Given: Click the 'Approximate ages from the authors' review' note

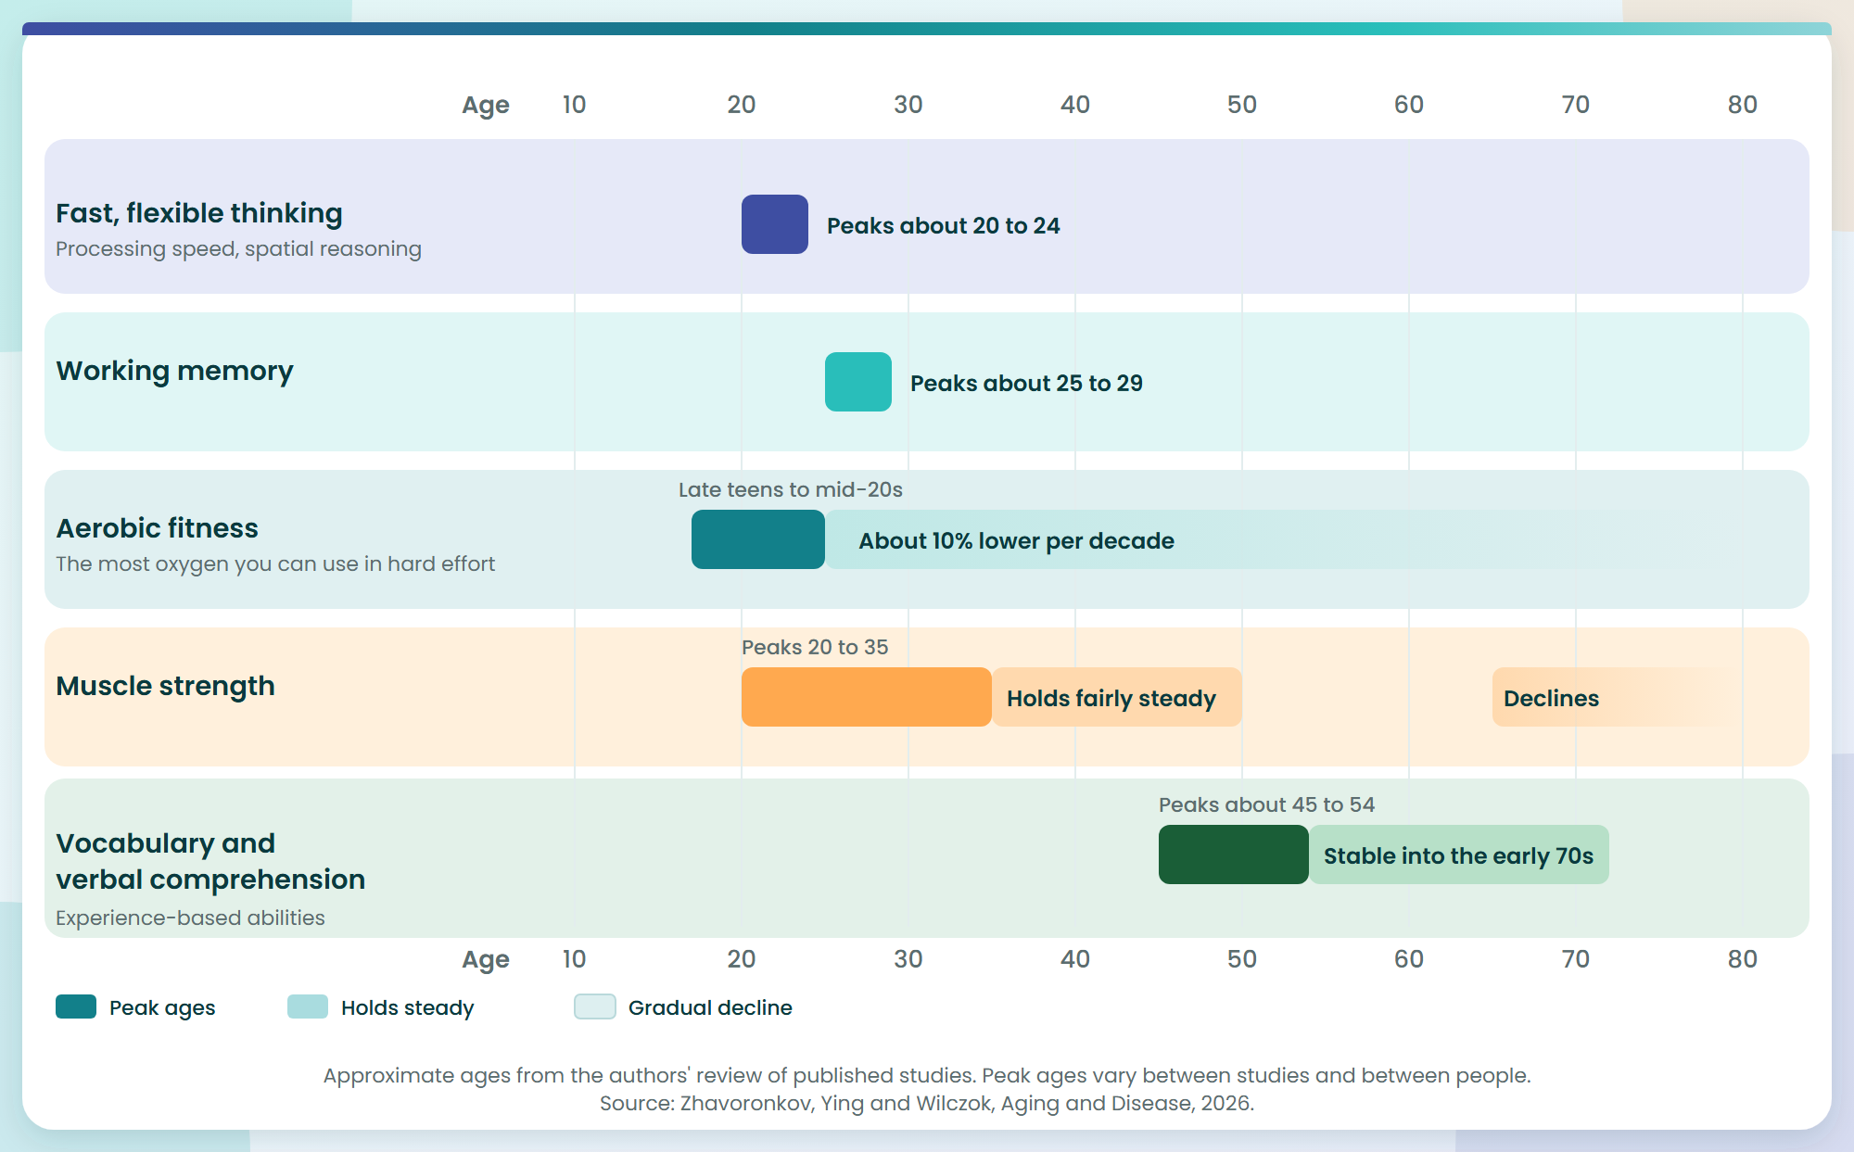Looking at the screenshot, I should coord(927,1075).
